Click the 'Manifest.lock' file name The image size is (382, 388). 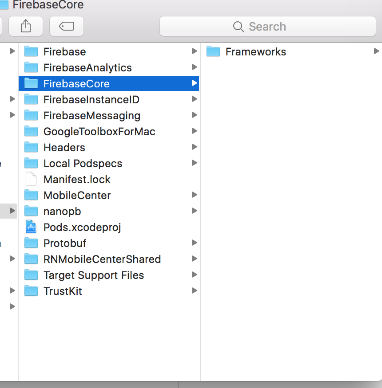pyautogui.click(x=77, y=180)
